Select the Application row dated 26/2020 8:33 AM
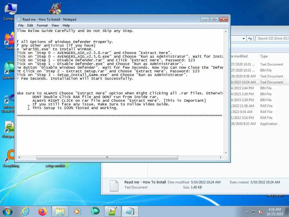This screenshot has width=289, height=217. [x=260, y=124]
